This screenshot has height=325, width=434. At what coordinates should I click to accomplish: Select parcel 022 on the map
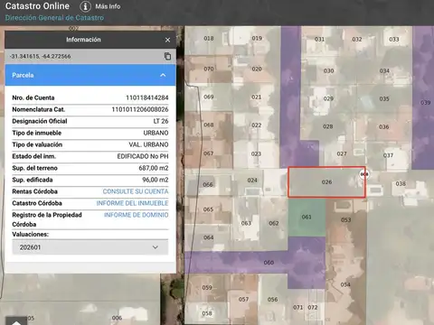pyautogui.click(x=256, y=125)
